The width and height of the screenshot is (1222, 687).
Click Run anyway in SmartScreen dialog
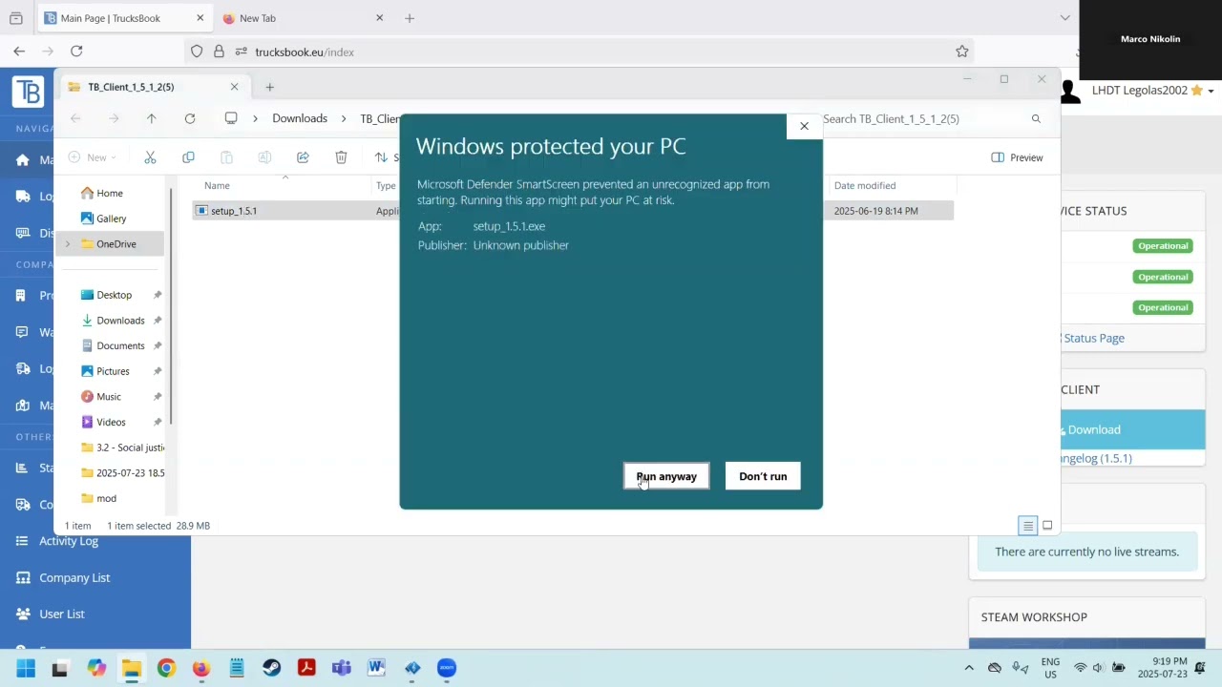click(x=666, y=476)
